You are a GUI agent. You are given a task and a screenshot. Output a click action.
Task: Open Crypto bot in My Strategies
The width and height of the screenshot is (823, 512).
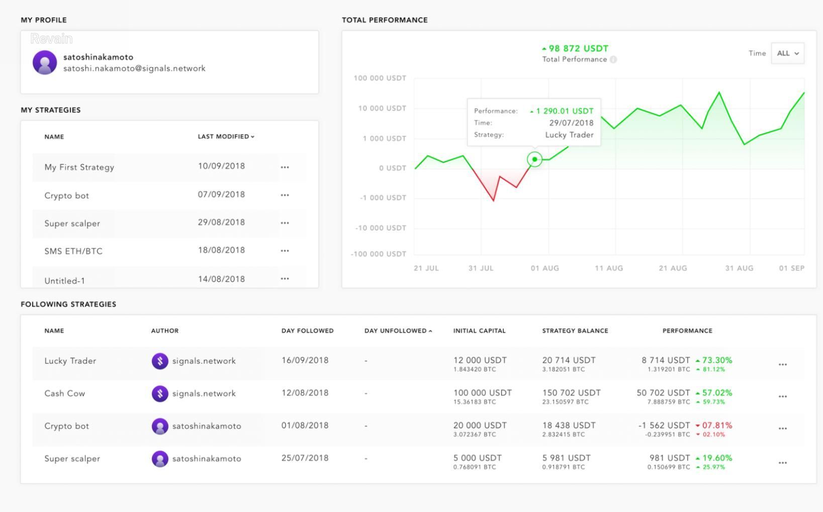click(x=66, y=196)
